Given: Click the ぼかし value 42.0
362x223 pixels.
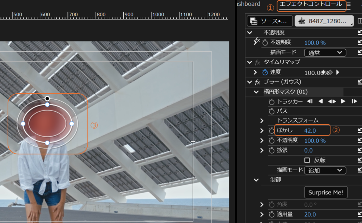Looking at the screenshot, I should [x=310, y=131].
